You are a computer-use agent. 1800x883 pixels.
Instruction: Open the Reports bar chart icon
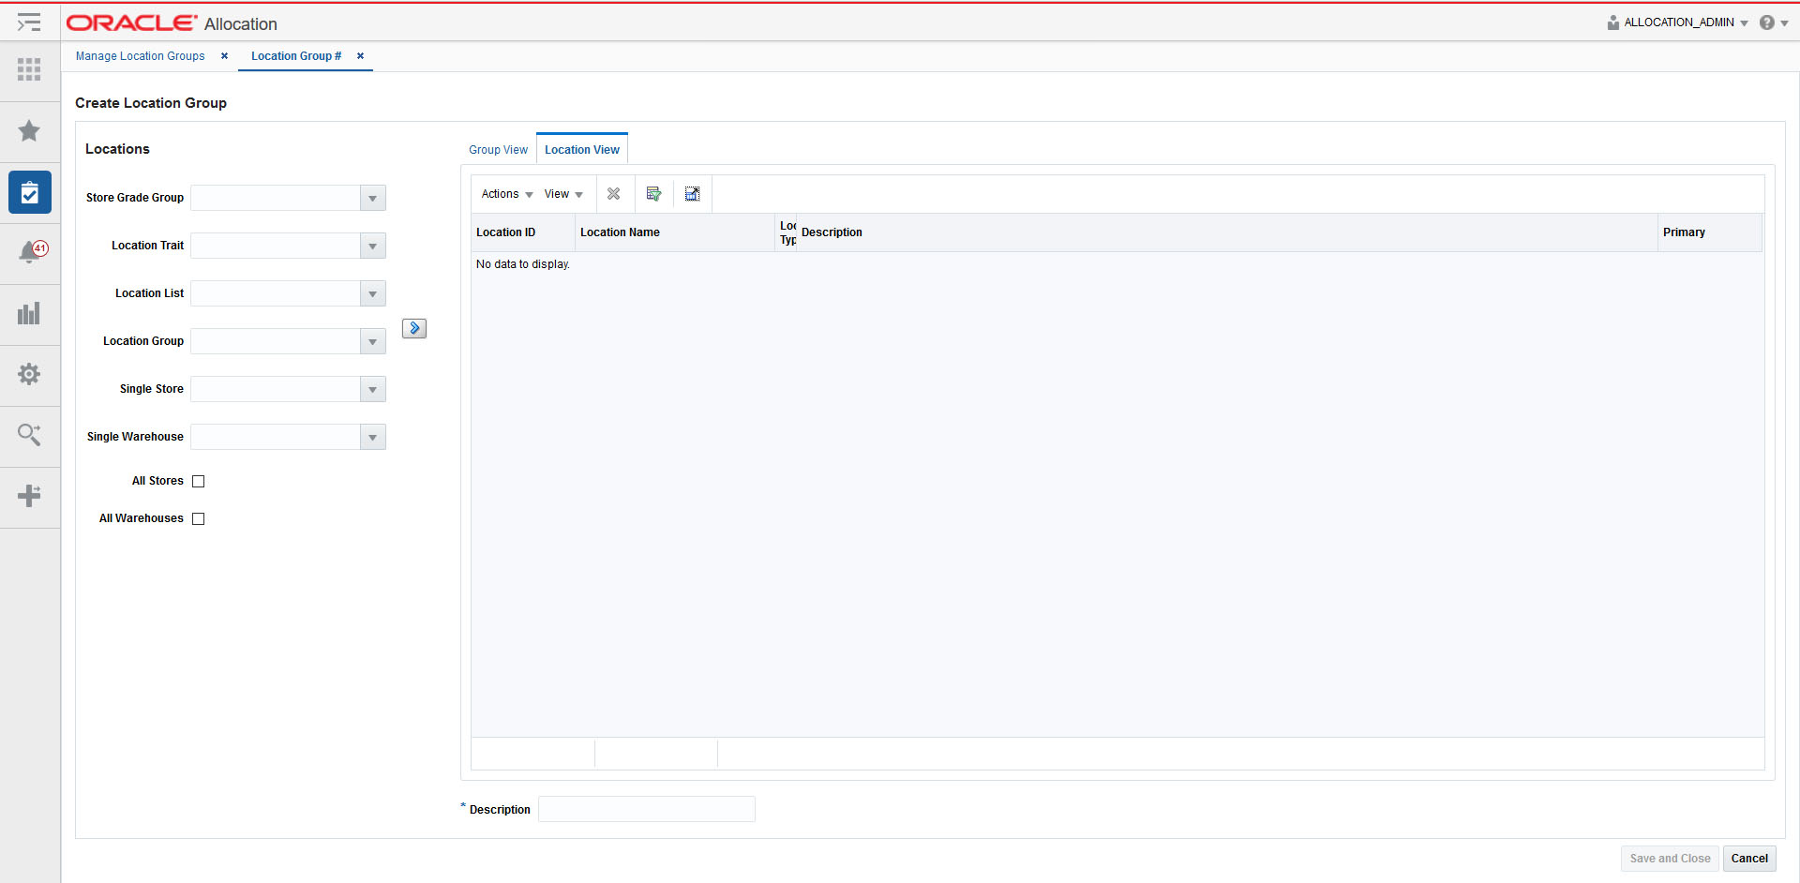click(x=29, y=314)
